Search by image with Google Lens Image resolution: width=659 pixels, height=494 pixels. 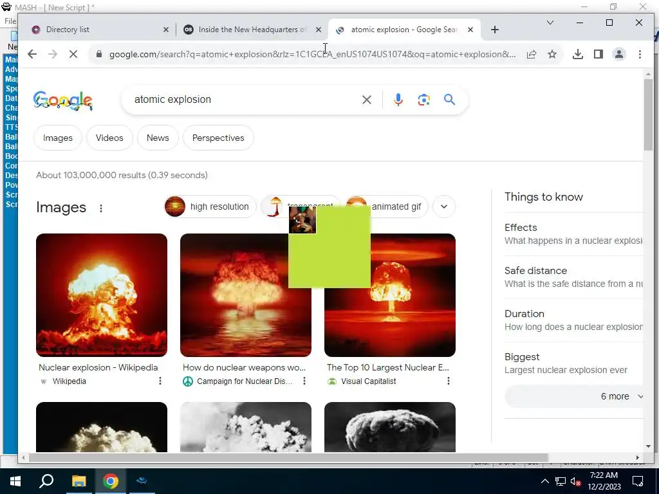pyautogui.click(x=423, y=100)
